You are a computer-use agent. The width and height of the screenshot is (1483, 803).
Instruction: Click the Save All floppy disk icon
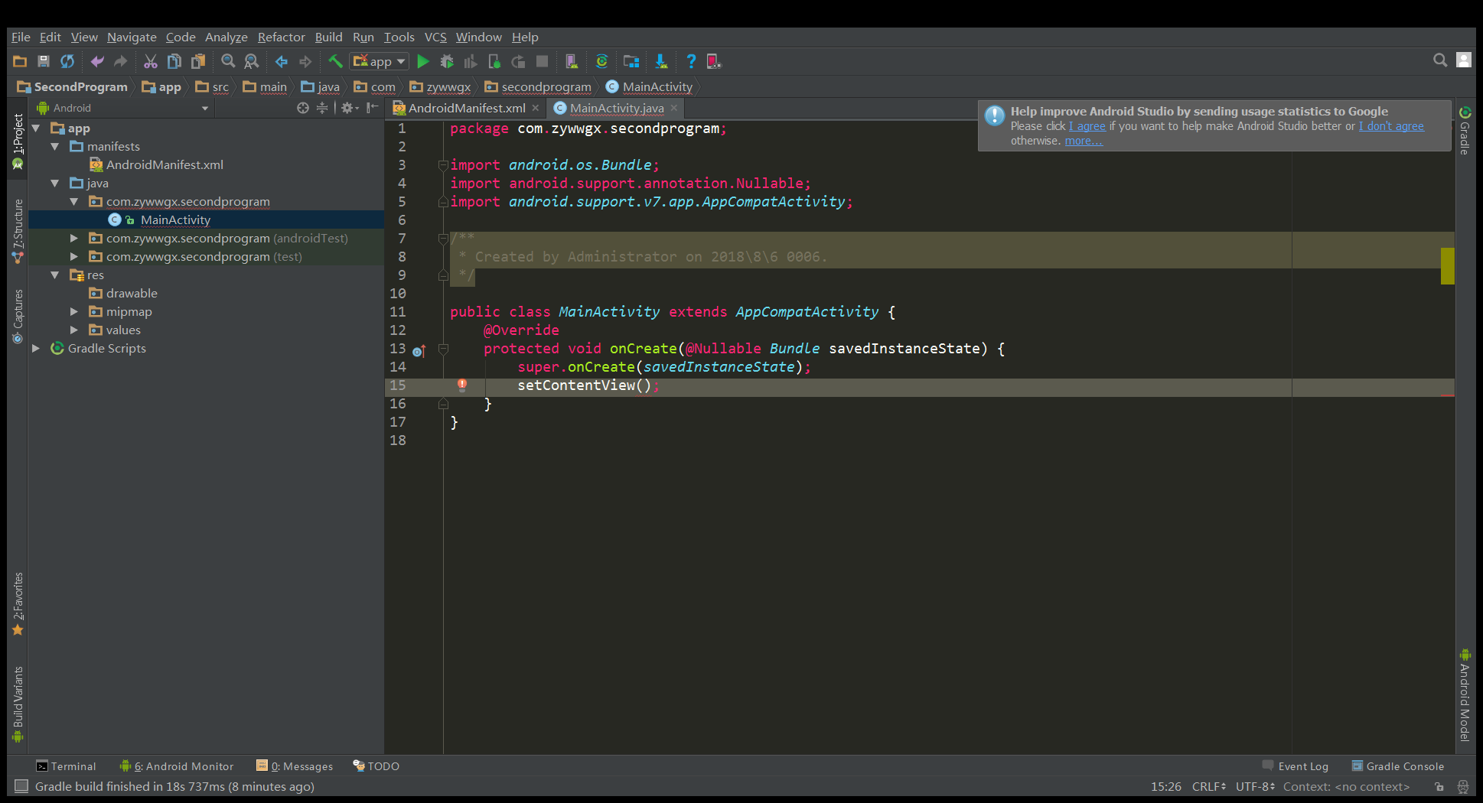pos(44,62)
